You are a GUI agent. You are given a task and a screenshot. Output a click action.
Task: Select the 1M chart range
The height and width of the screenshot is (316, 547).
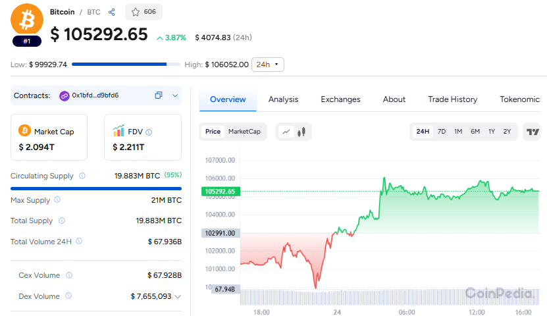(x=458, y=132)
